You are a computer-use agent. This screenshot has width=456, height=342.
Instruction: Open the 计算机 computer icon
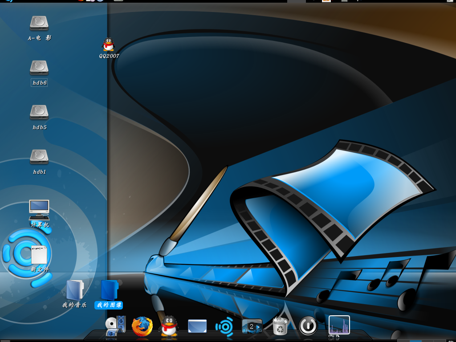[x=39, y=210]
